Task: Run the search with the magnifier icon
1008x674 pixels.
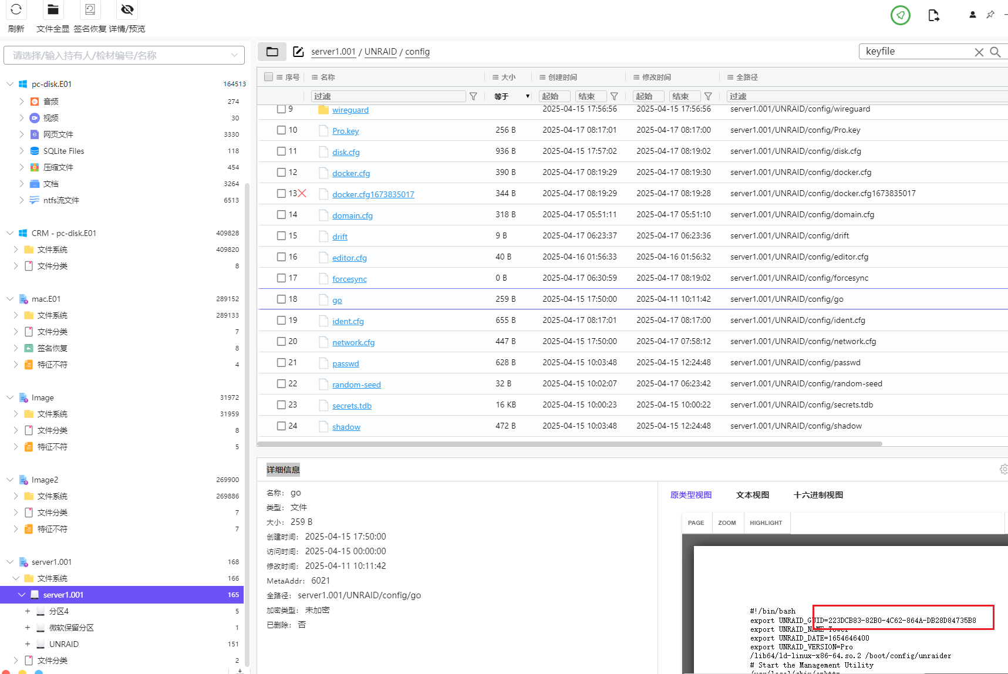Action: pos(995,52)
